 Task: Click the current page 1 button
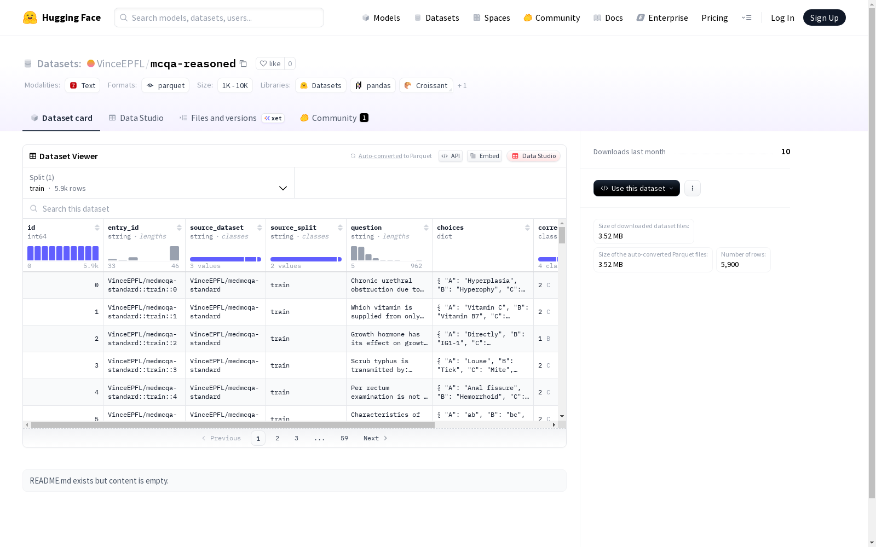click(x=258, y=438)
